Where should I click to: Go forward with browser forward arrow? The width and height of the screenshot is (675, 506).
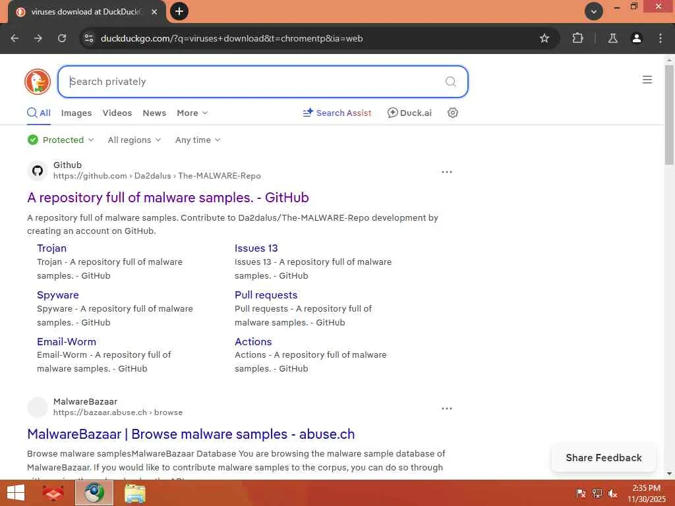click(38, 38)
